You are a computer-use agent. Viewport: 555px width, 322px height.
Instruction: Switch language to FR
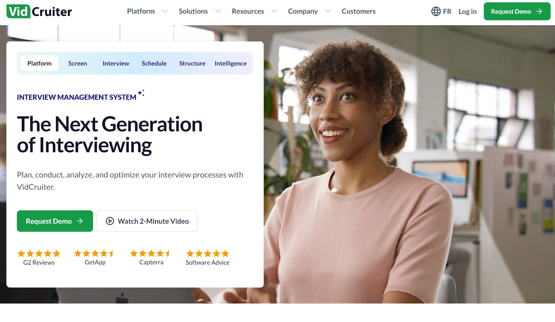click(447, 11)
